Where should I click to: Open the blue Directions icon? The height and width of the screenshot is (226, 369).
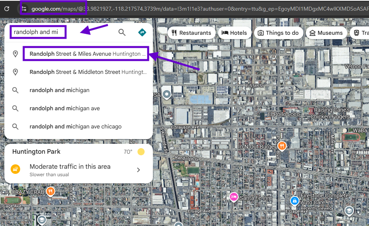tap(142, 32)
